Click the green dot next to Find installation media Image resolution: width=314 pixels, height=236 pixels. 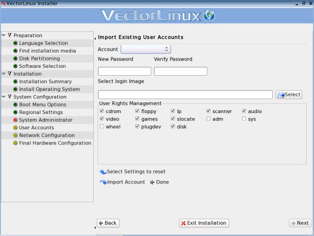pos(15,51)
